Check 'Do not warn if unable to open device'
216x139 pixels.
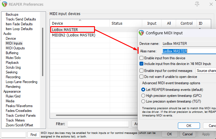(x=141, y=76)
